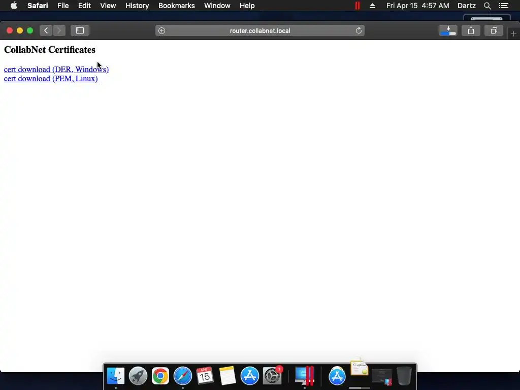Screen dimensions: 520x390
Task: Open a new tab with the plus button
Action: (513, 34)
